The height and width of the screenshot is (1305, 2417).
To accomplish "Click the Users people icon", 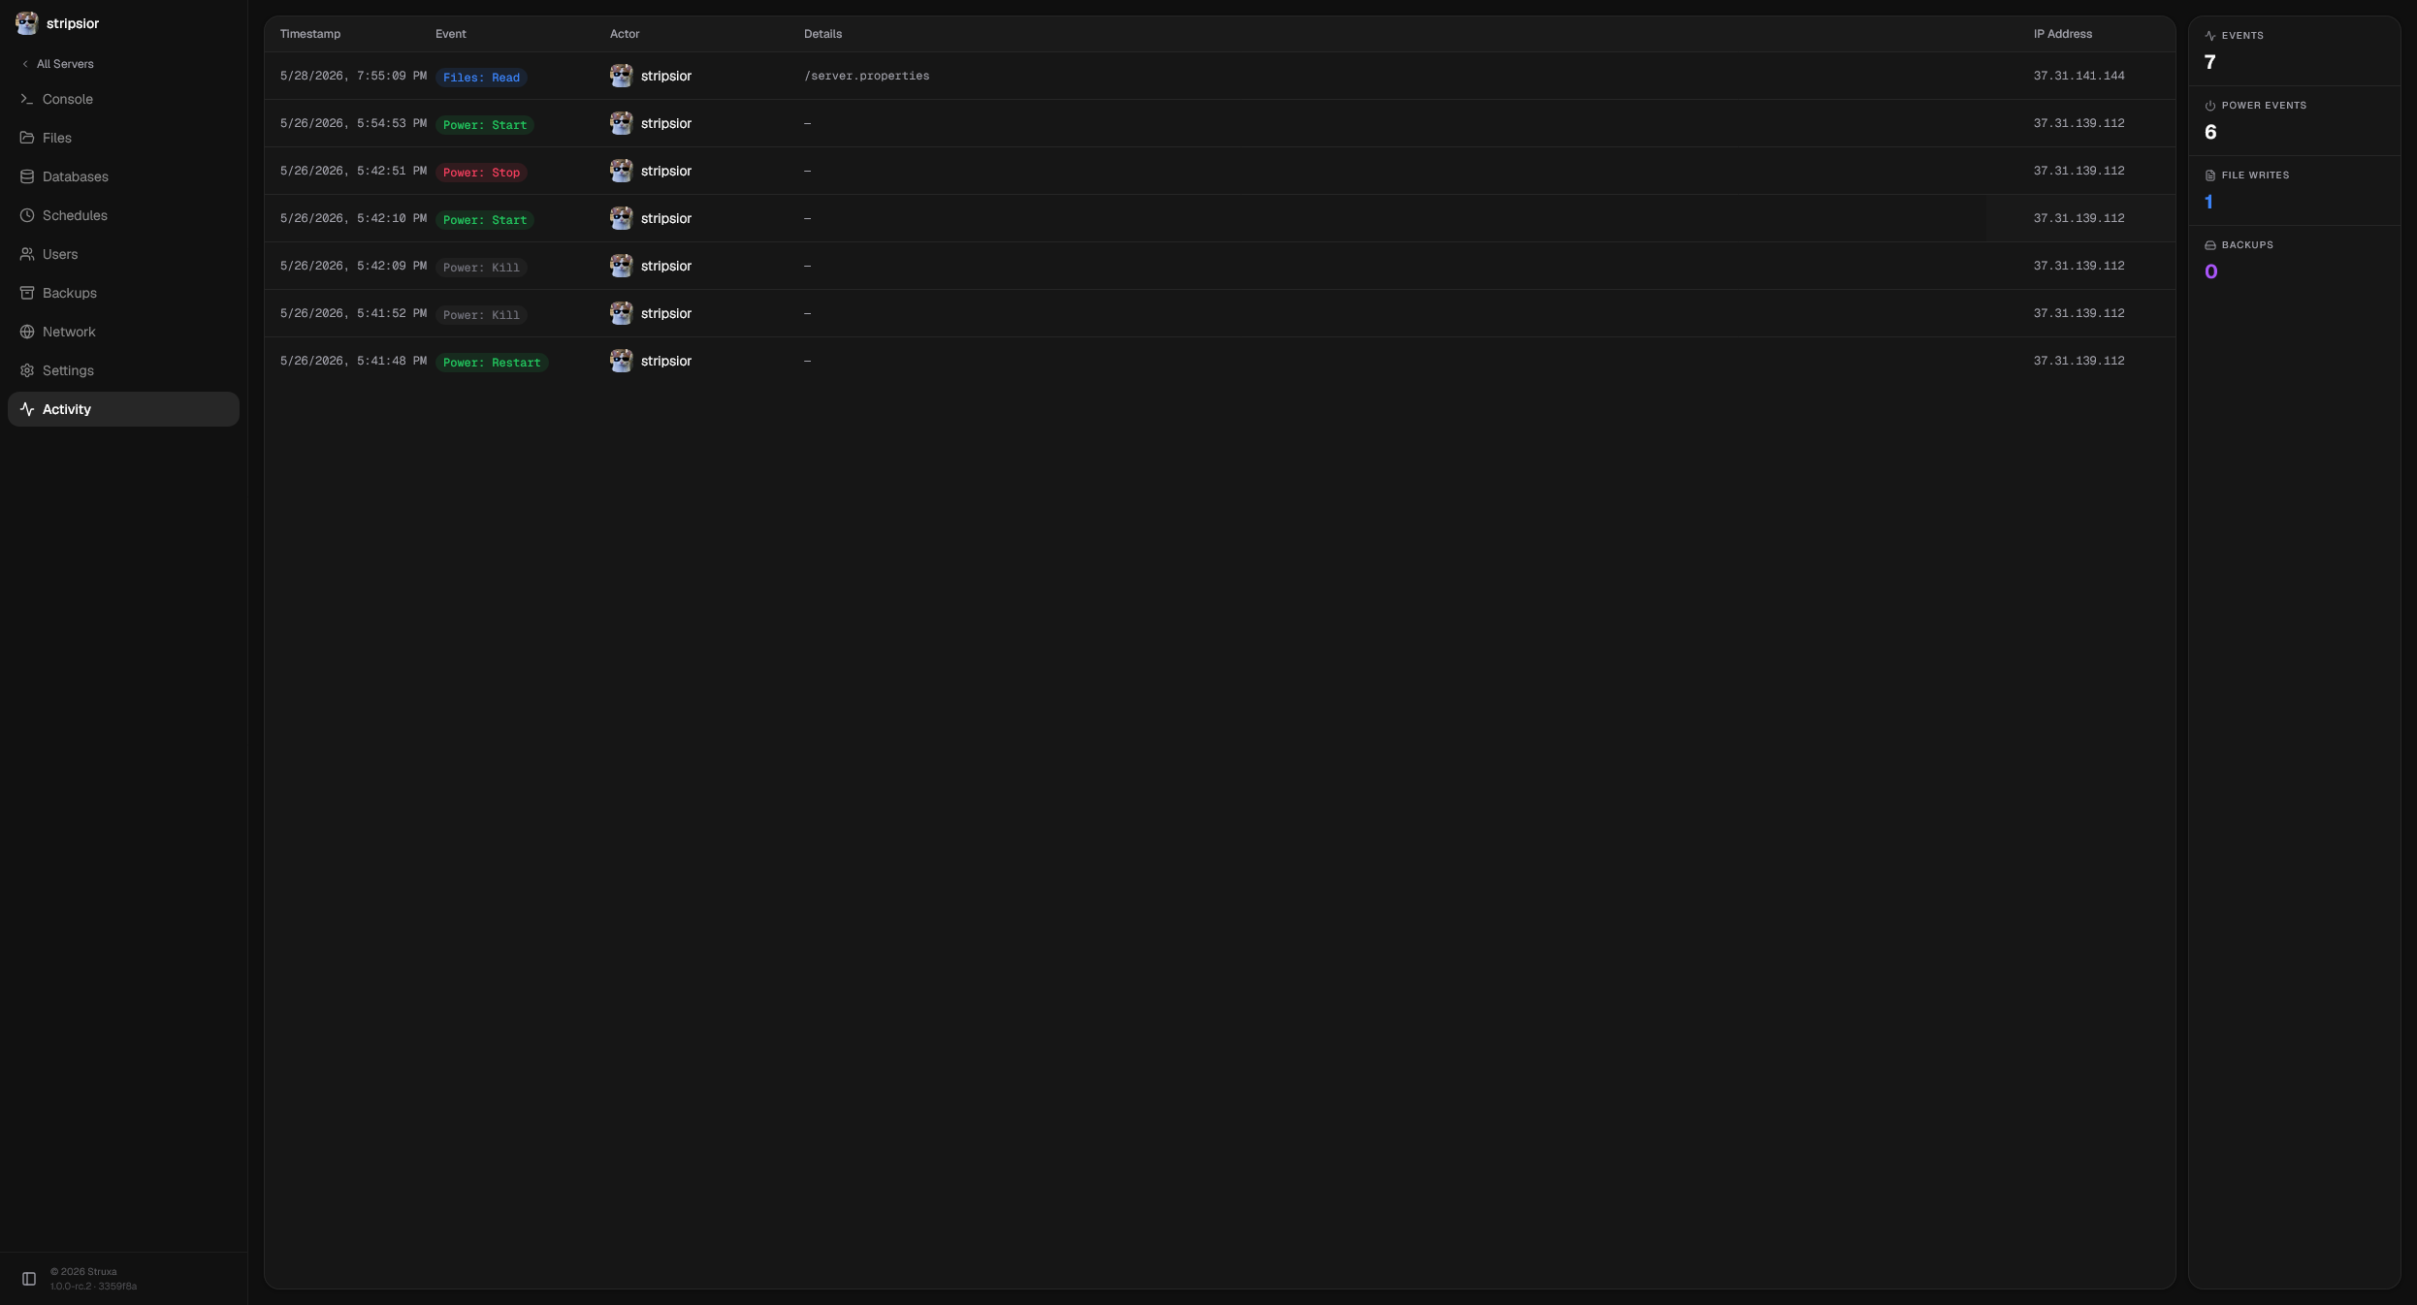I will tap(27, 254).
